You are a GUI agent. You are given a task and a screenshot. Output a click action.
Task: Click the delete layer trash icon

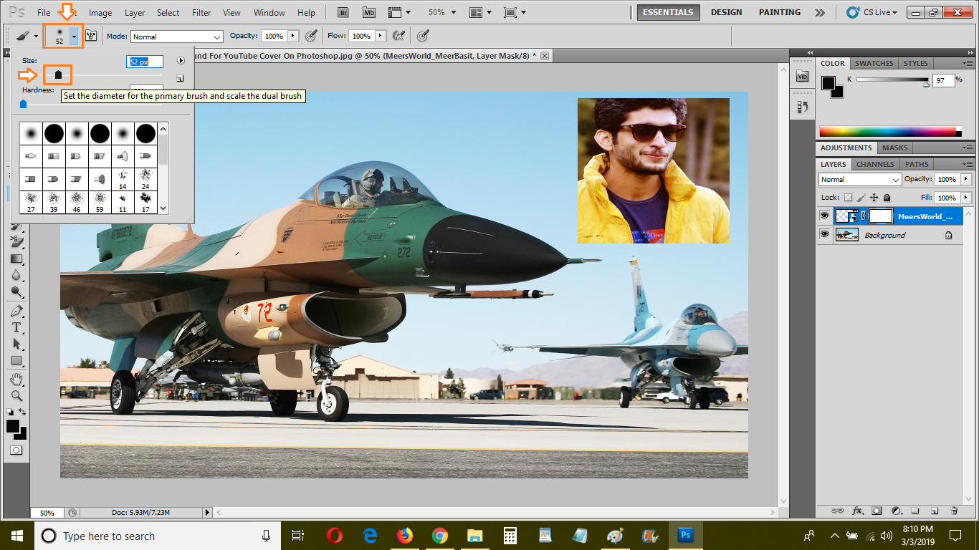tap(954, 511)
